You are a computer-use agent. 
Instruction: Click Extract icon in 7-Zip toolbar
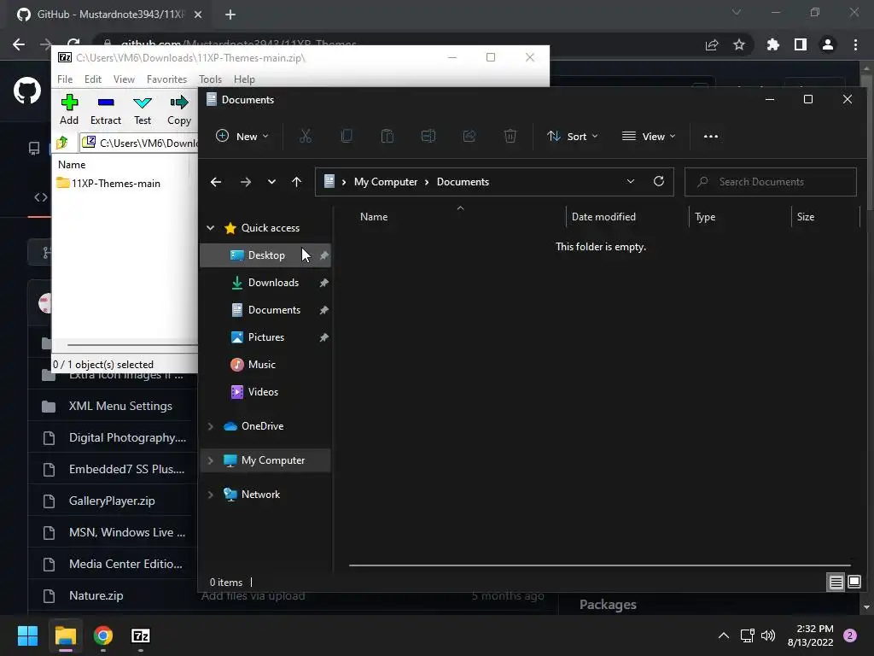click(105, 102)
